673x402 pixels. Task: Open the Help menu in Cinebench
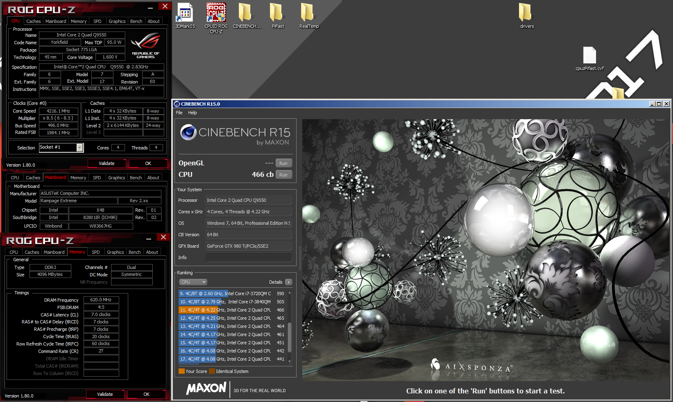193,113
